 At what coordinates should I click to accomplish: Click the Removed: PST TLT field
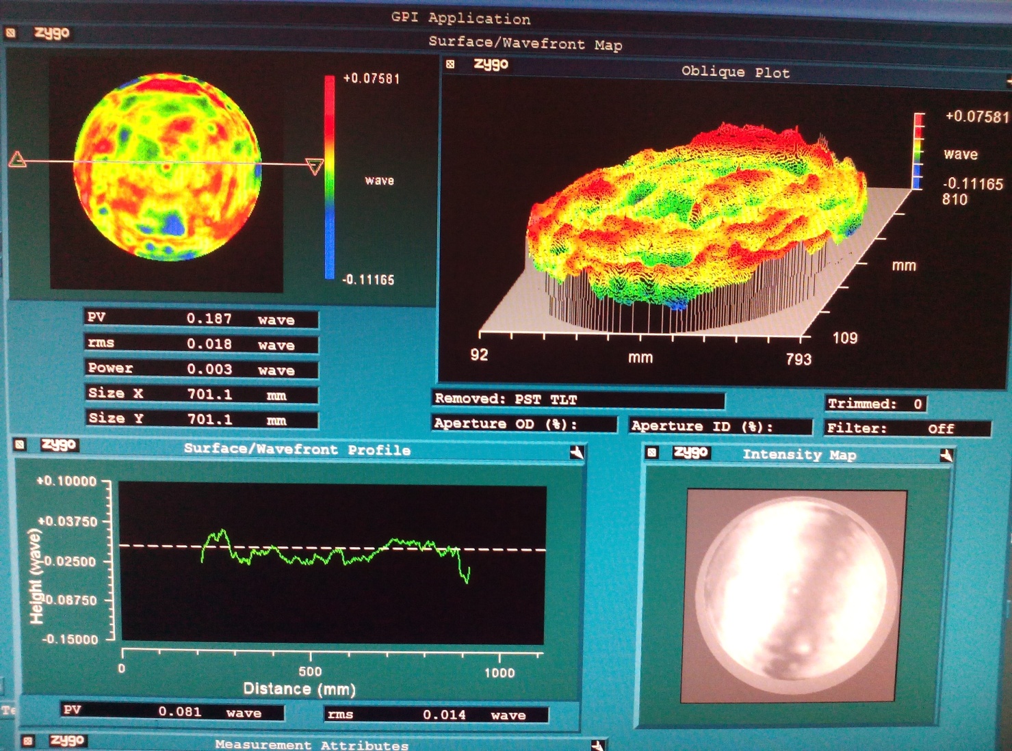[x=578, y=399]
